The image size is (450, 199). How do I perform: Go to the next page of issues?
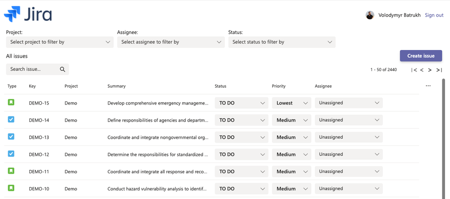pyautogui.click(x=430, y=70)
